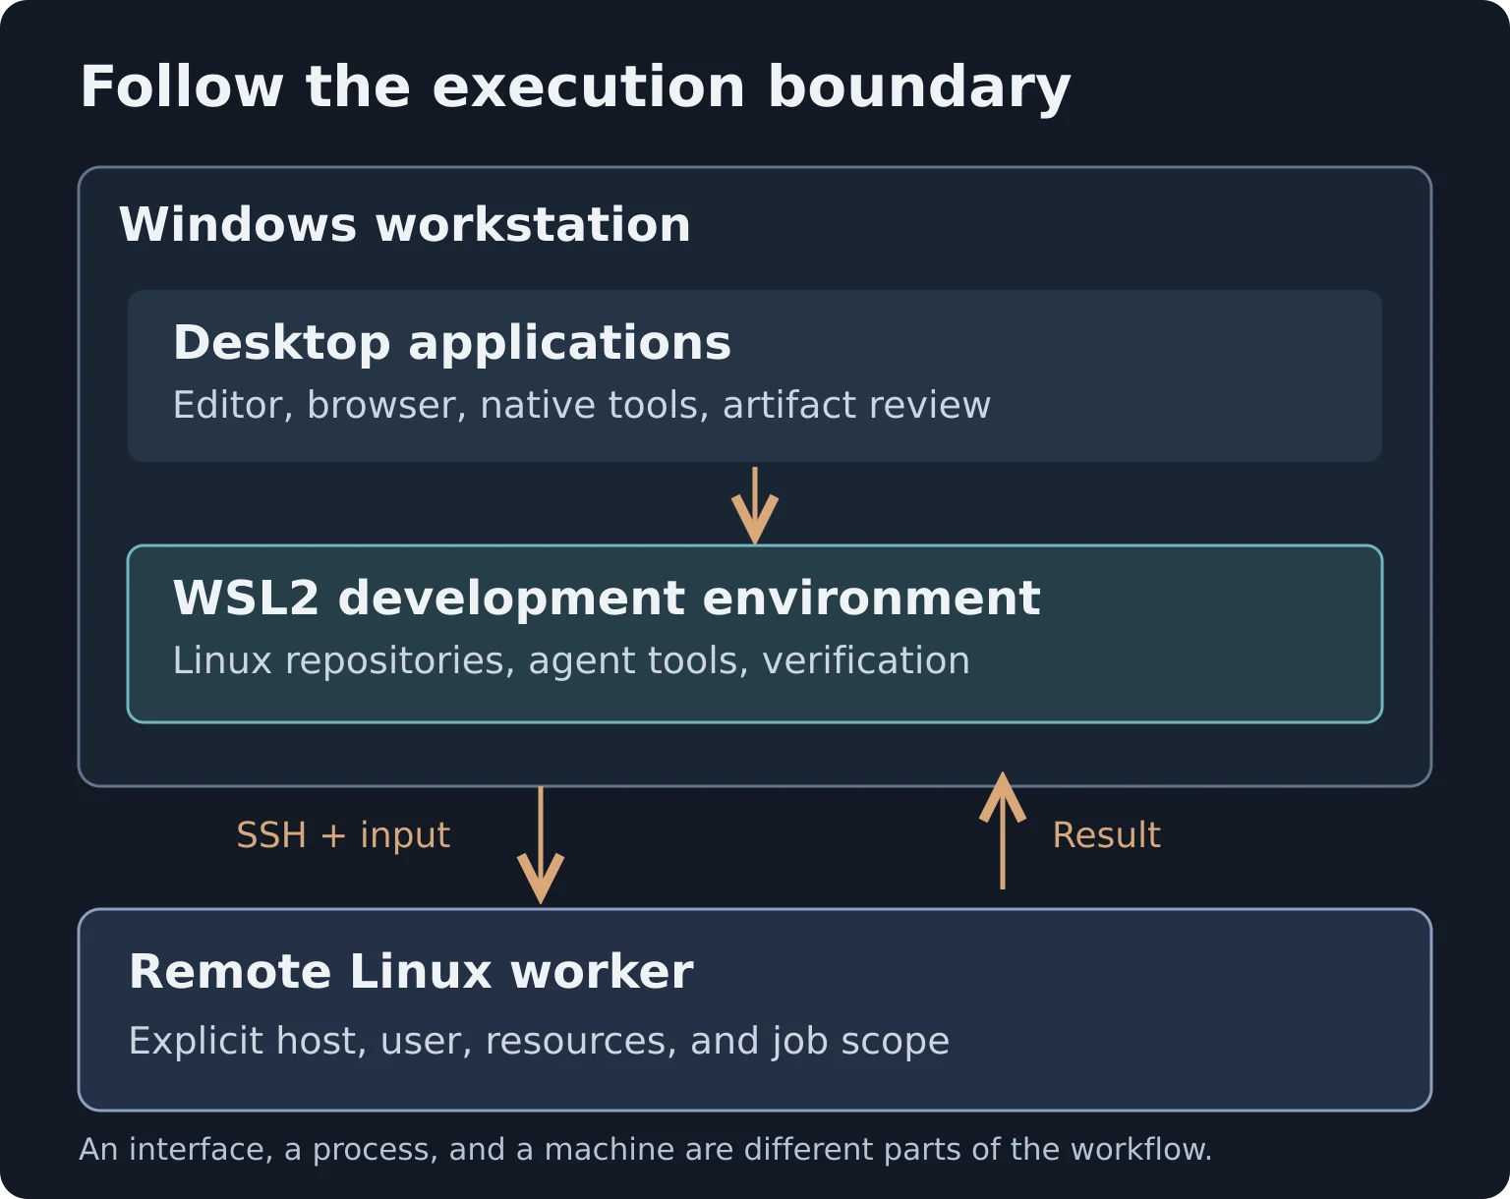Viewport: 1510px width, 1199px height.
Task: Click the 'Follow the execution boundary' title
Action: pos(575,87)
